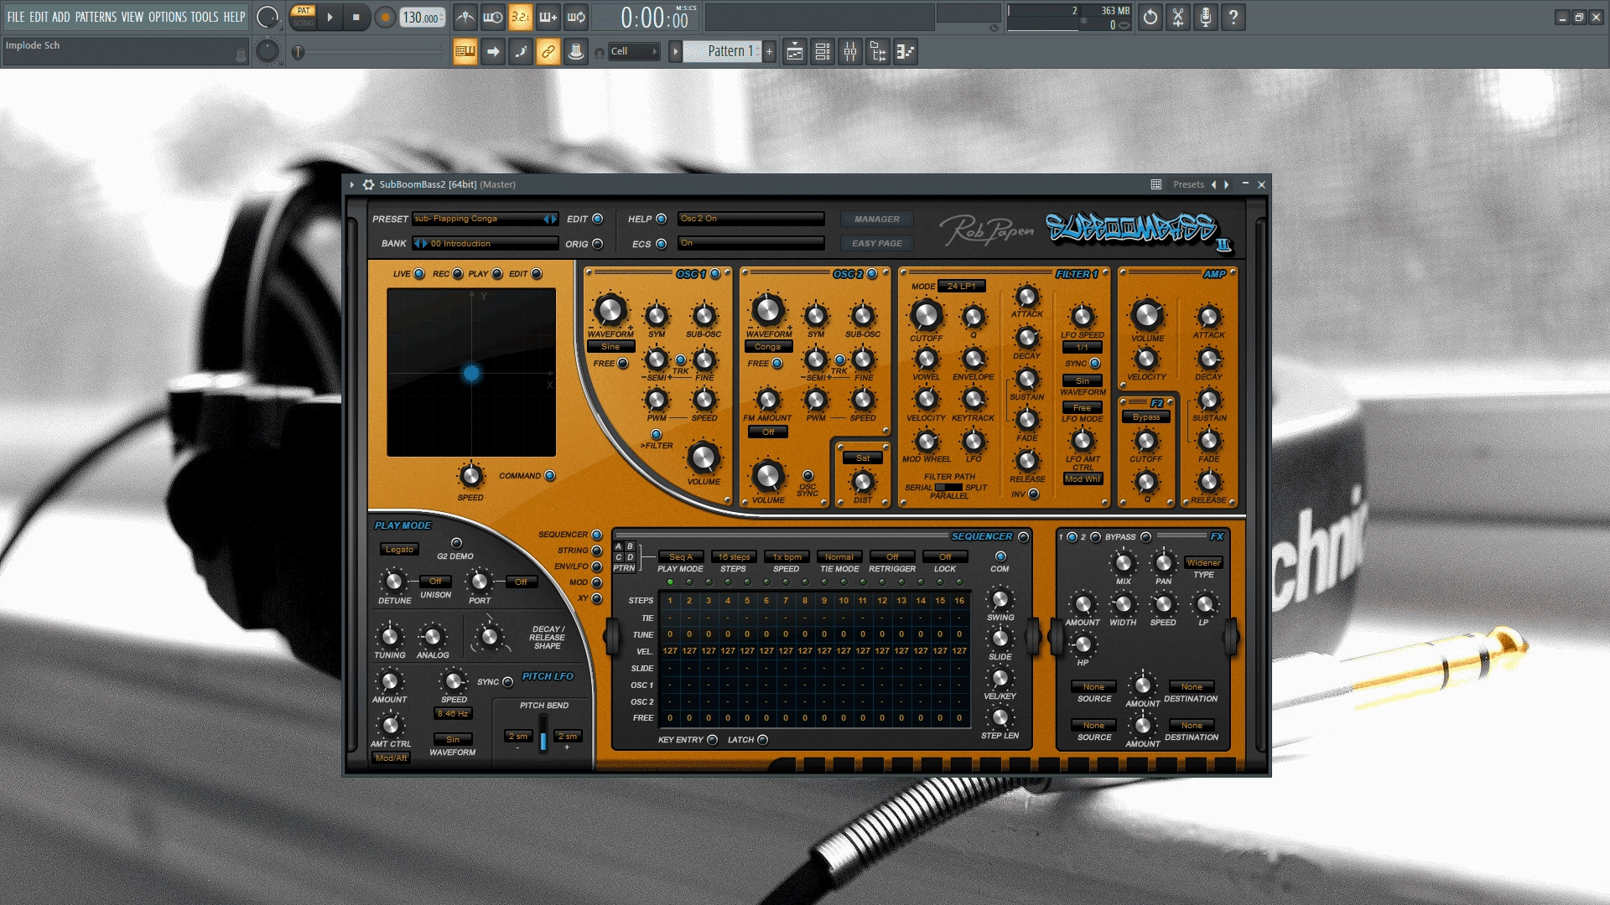
Task: Click the Seq A play mode button
Action: (681, 557)
